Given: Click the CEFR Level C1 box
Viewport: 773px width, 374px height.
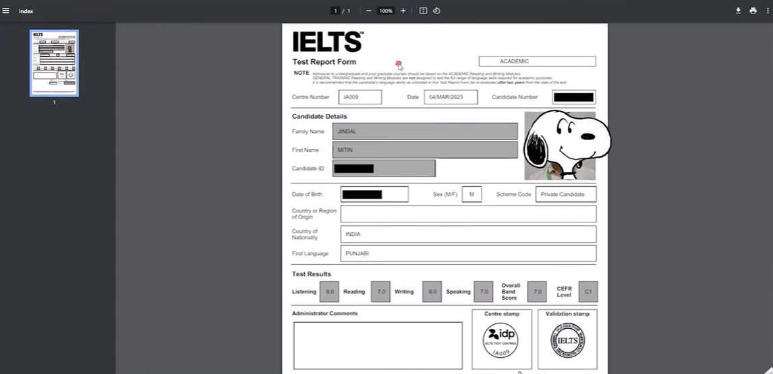Looking at the screenshot, I should [588, 292].
